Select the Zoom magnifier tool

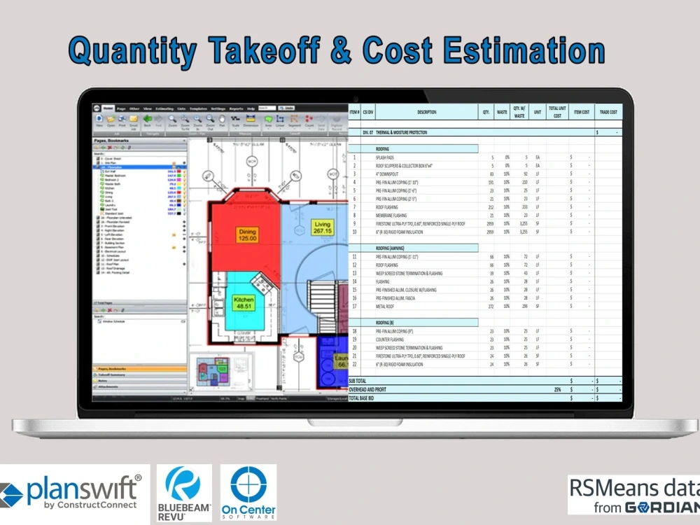tap(172, 119)
